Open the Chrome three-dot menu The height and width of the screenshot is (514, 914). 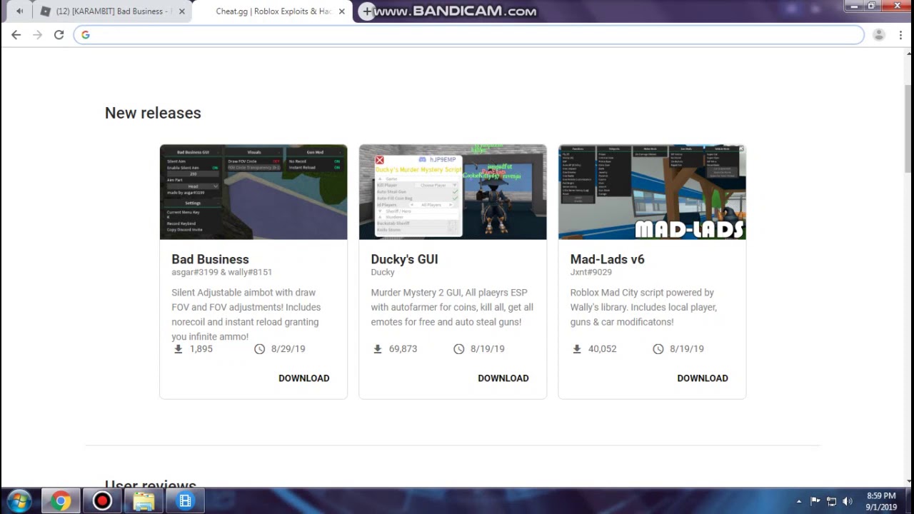[x=900, y=34]
